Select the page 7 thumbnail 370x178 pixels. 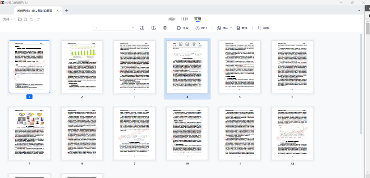click(29, 133)
